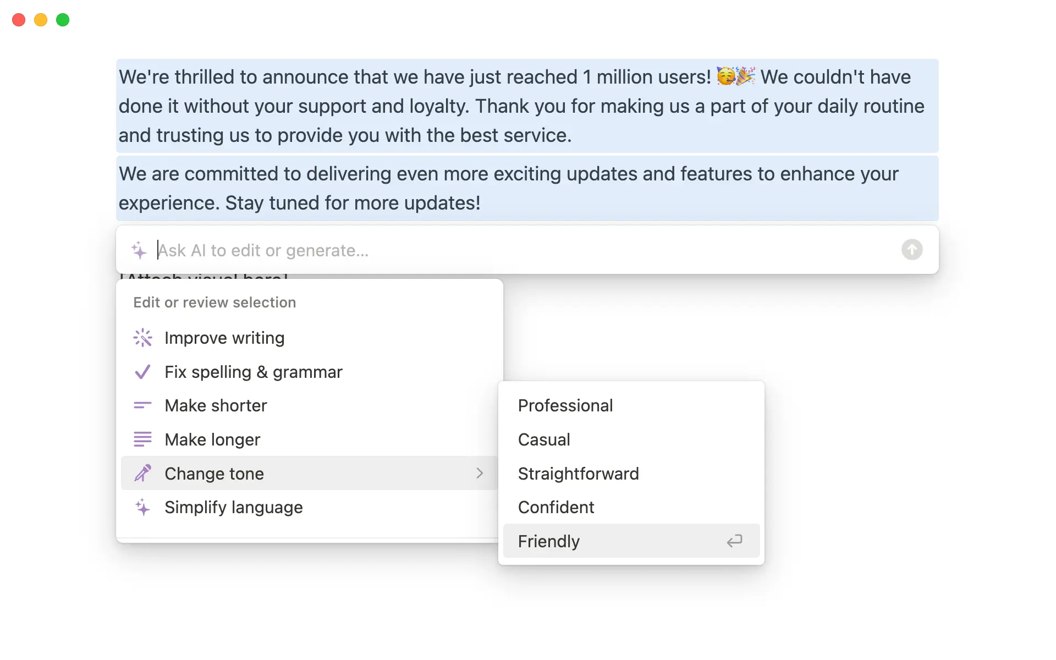Select the 1 million users announcement paragraph

click(x=522, y=106)
